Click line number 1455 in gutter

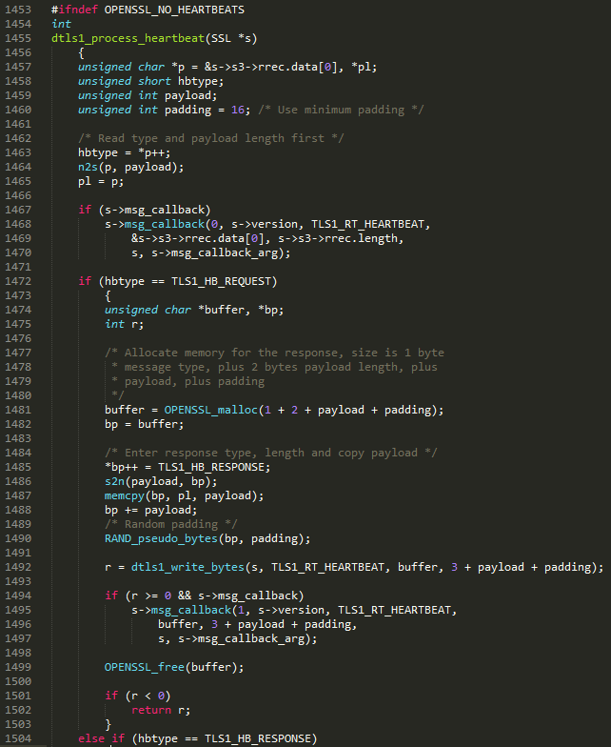point(18,38)
